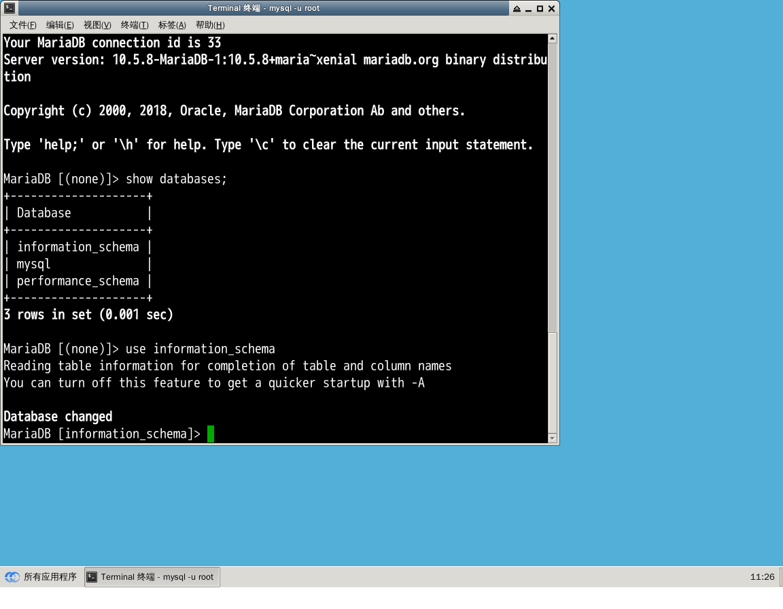Image resolution: width=783 pixels, height=609 pixels.
Task: Click the 'performance_schema' database row
Action: click(x=78, y=281)
